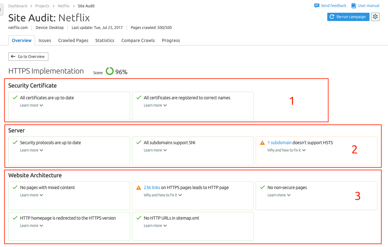Switch to the Issues tab
388x247 pixels.
coord(45,40)
